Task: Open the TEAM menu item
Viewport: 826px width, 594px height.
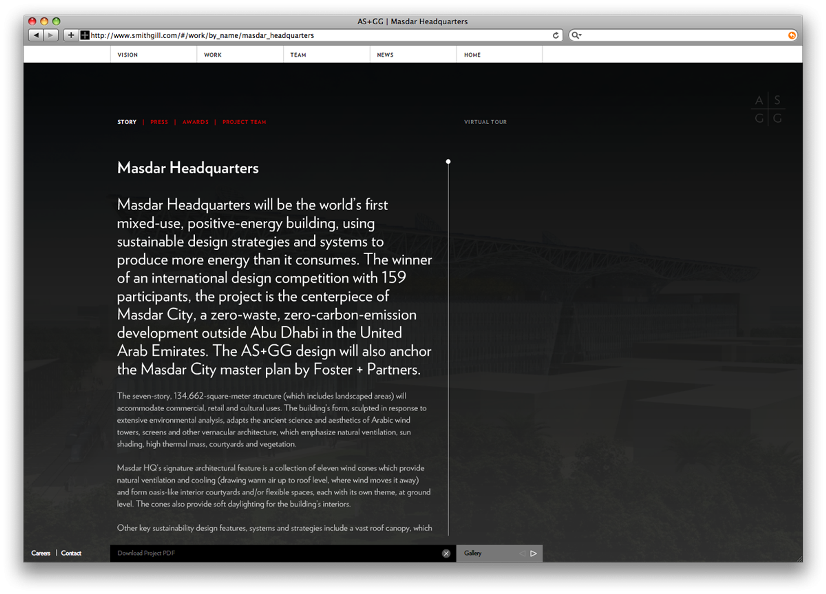Action: (298, 55)
